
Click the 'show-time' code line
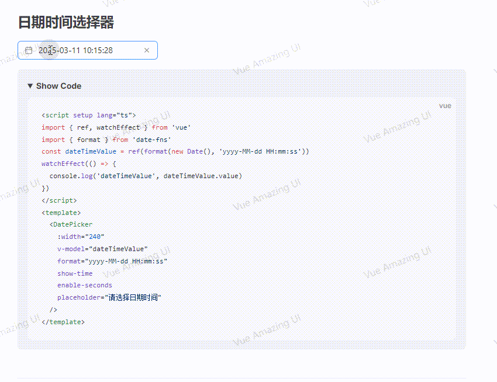[75, 273]
